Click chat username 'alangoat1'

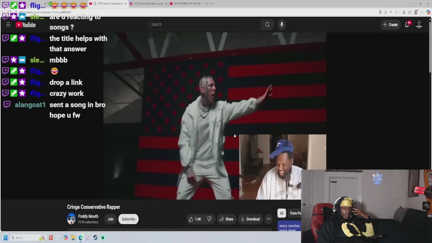pos(30,105)
